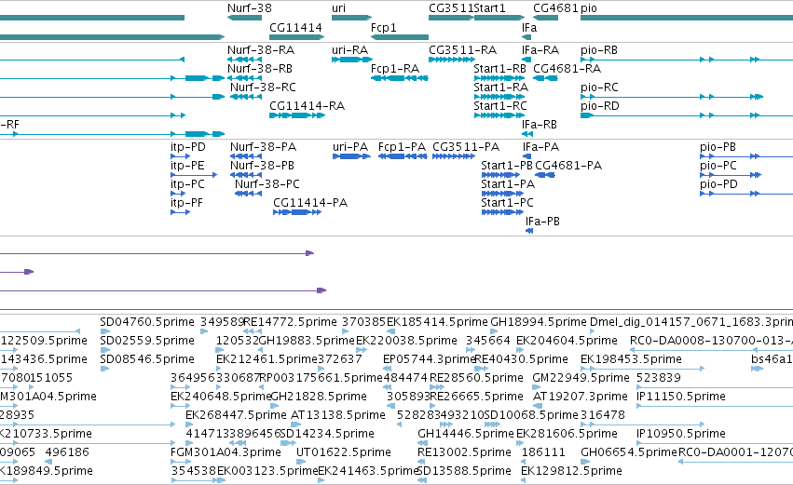The width and height of the screenshot is (793, 485).
Task: Select the pio-RD transcript label
Action: pos(600,105)
